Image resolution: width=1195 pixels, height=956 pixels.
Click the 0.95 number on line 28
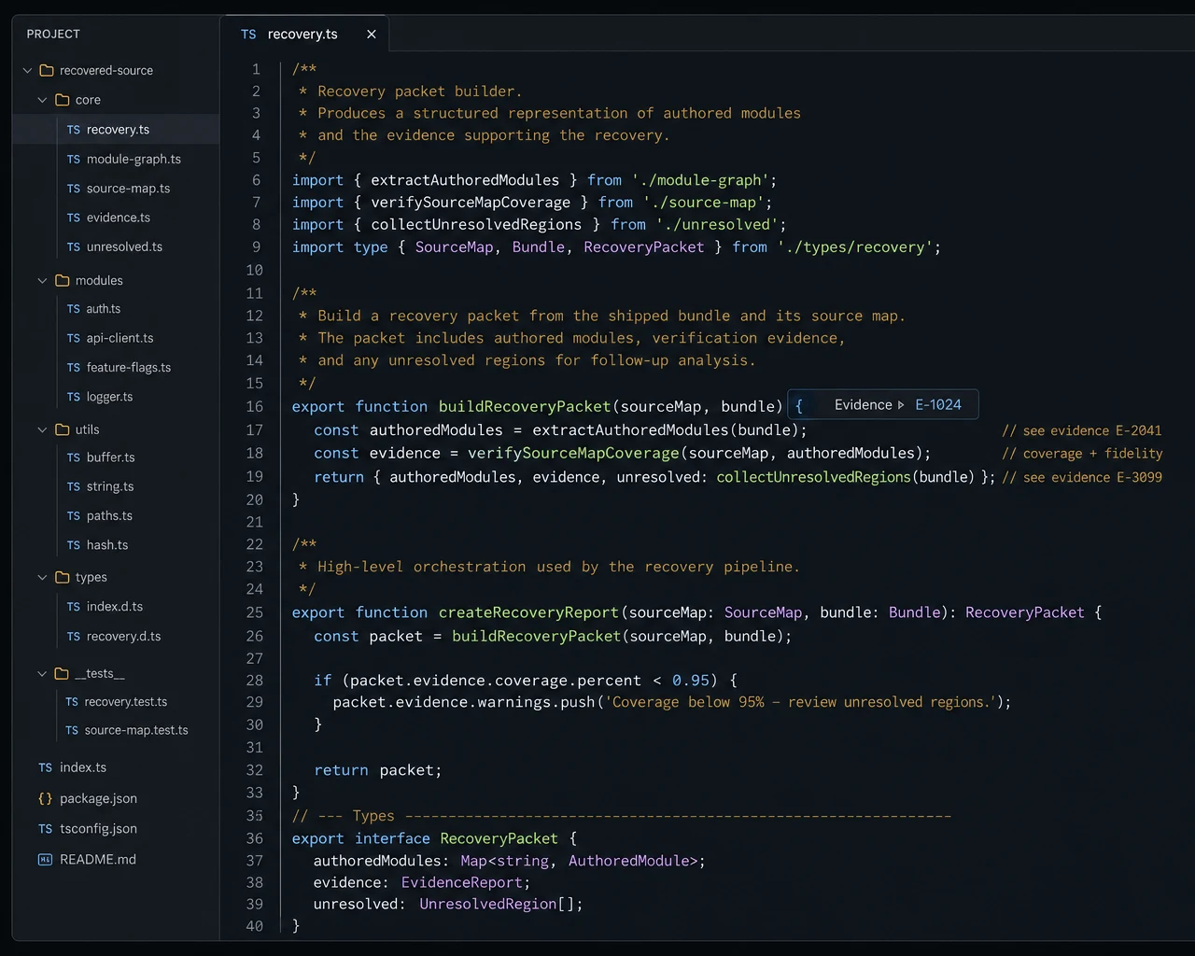(691, 681)
